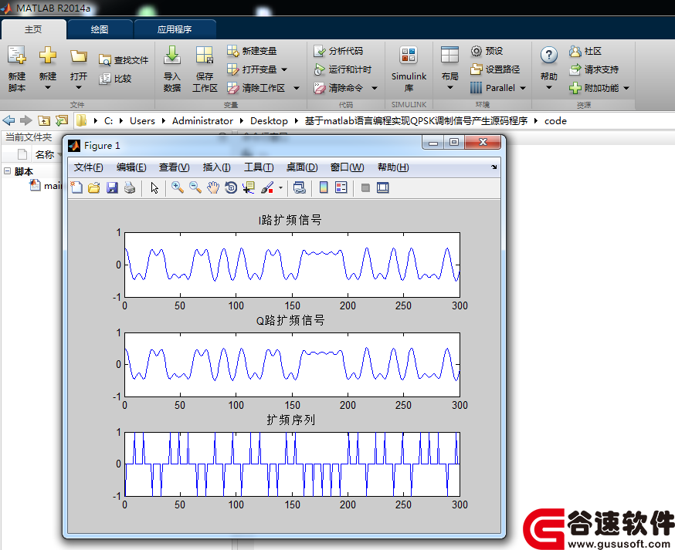Click Desktop in the address path
This screenshot has width=675, height=550.
coord(269,121)
